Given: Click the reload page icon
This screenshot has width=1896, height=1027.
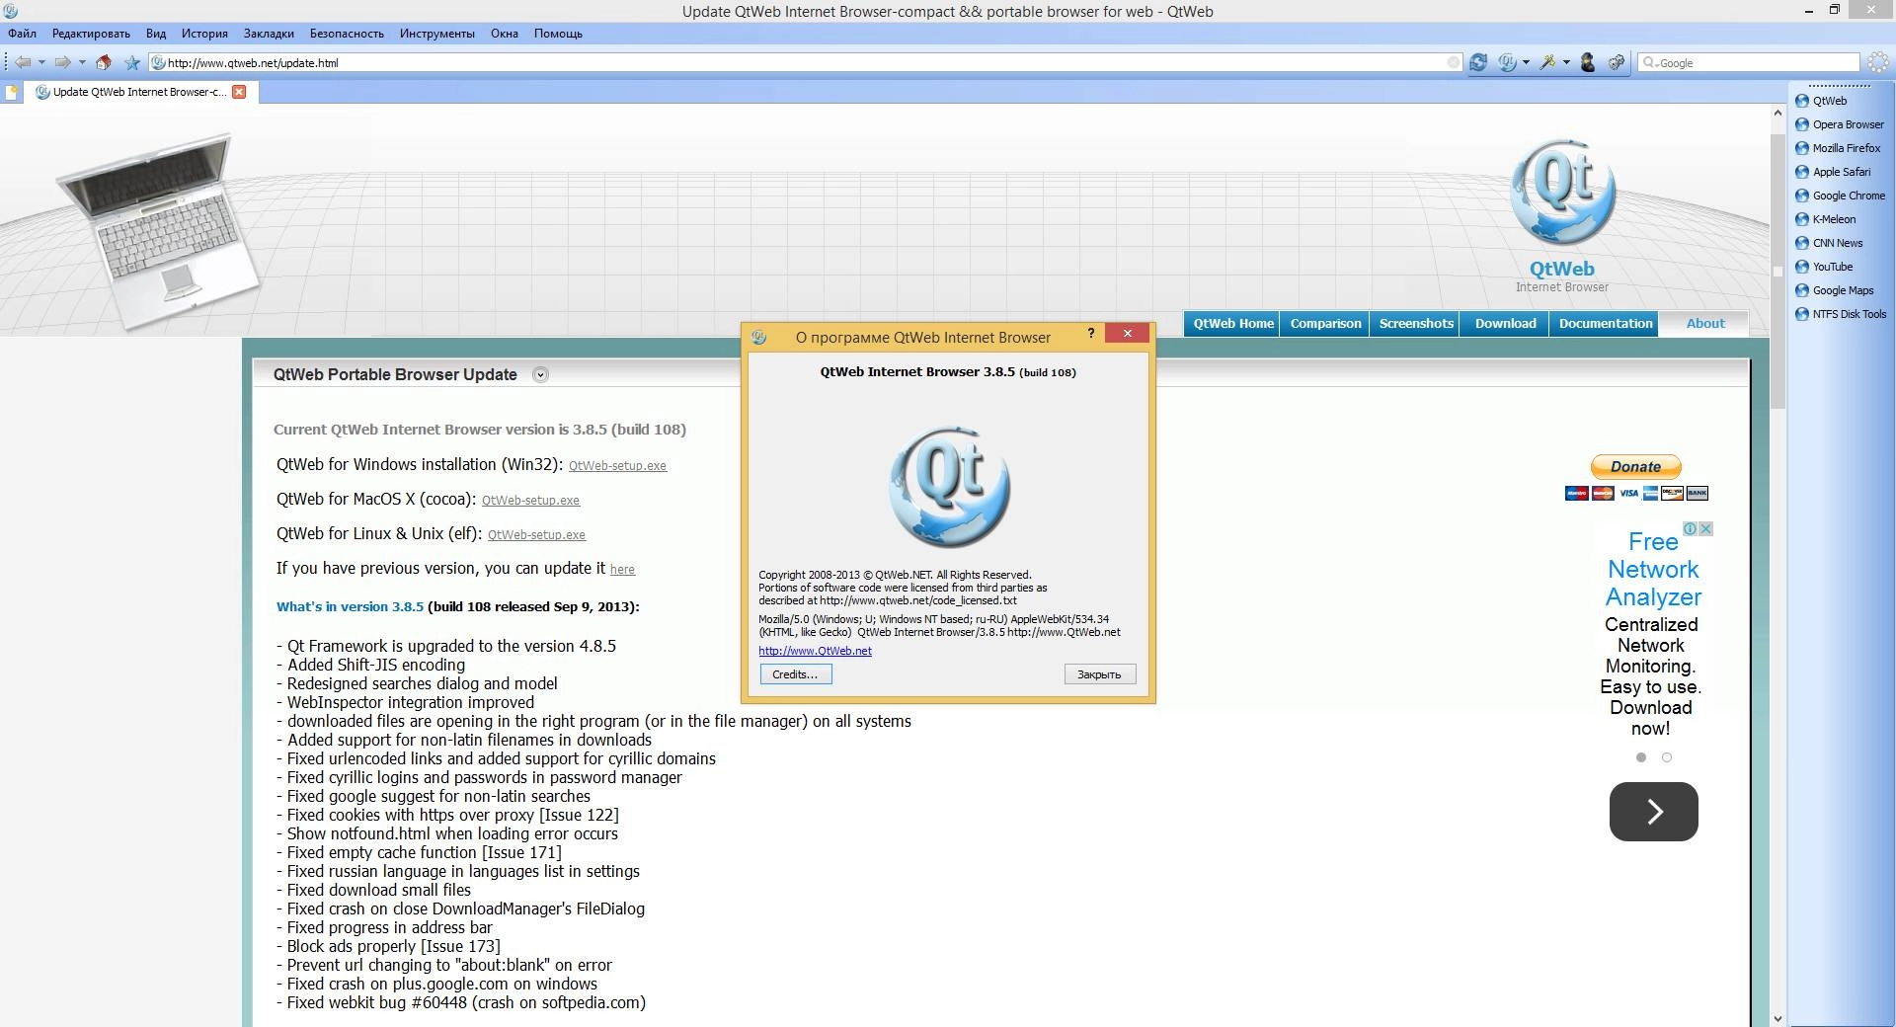Looking at the screenshot, I should pos(1478,62).
